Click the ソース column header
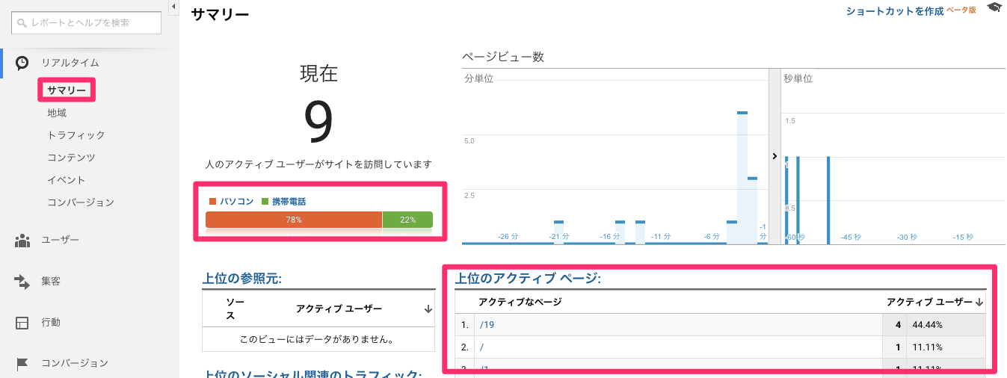This screenshot has width=1007, height=378. click(235, 309)
